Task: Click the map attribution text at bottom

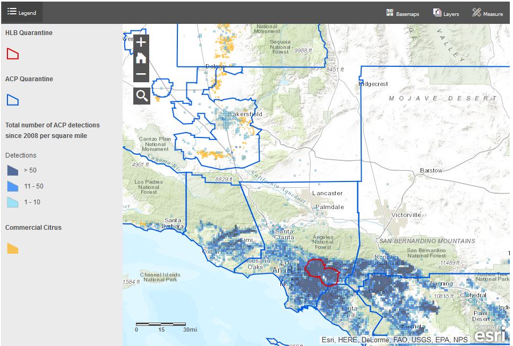Action: coord(395,340)
